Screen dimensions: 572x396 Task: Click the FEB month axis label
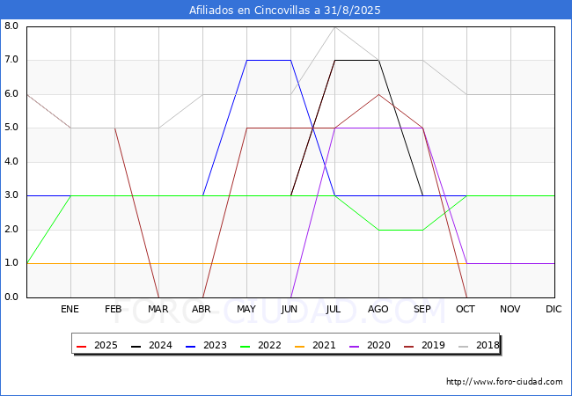[114, 309]
